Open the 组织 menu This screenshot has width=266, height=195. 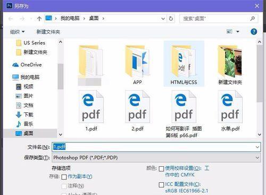pos(17,32)
